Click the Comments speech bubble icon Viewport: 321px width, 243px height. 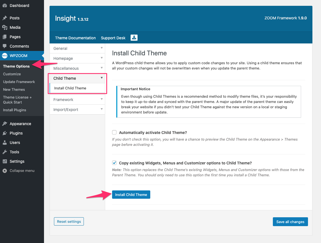(x=5, y=46)
